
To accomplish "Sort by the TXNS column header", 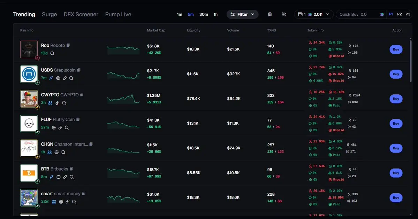I will coord(271,30).
